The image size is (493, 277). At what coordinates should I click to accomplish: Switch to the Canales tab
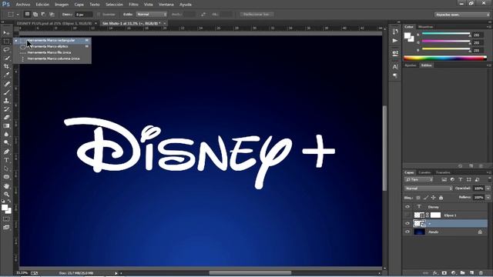pos(424,172)
